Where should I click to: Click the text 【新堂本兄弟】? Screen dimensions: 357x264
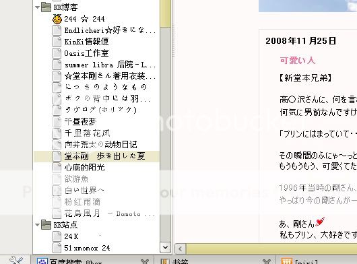[x=306, y=78]
